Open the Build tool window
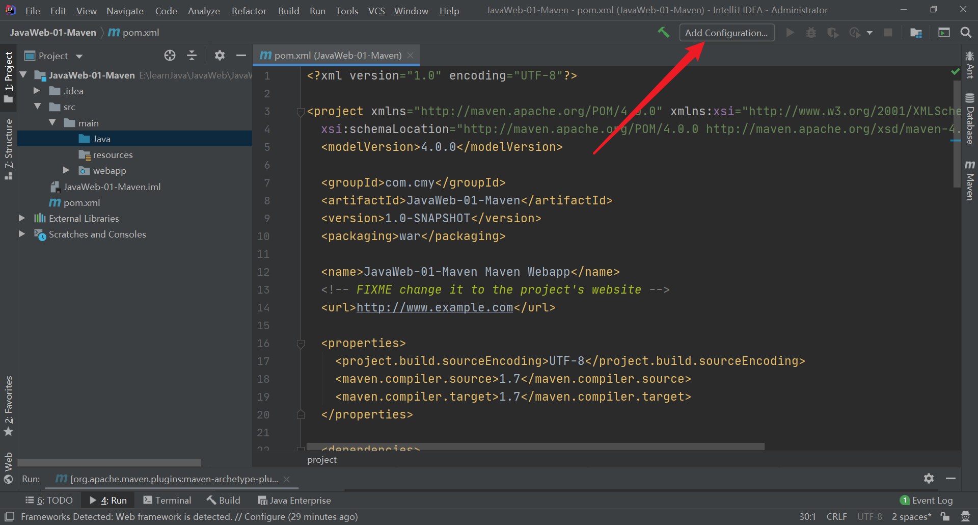 click(223, 500)
